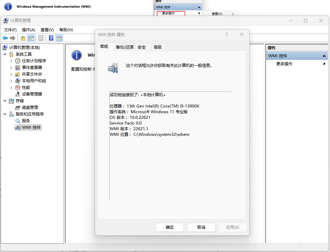Open the 磁盘管理 icon in the tree
The height and width of the screenshot is (252, 330).
tap(18, 108)
